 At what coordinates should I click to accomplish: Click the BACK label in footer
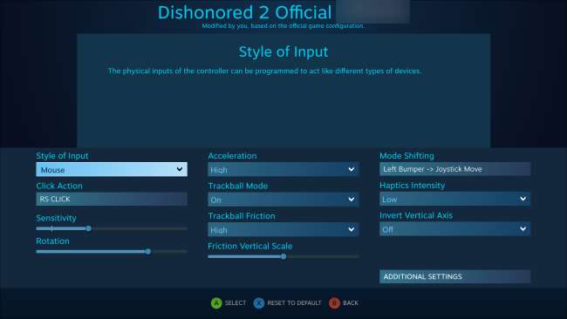(351, 302)
